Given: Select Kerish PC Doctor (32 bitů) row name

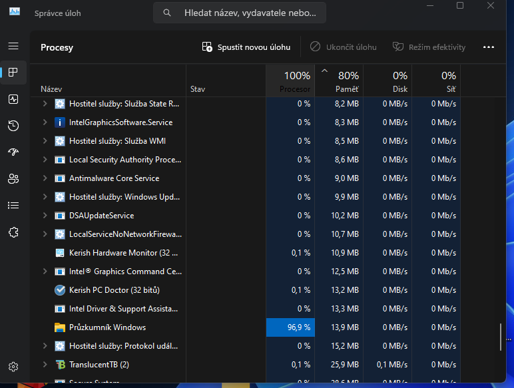Looking at the screenshot, I should [115, 290].
